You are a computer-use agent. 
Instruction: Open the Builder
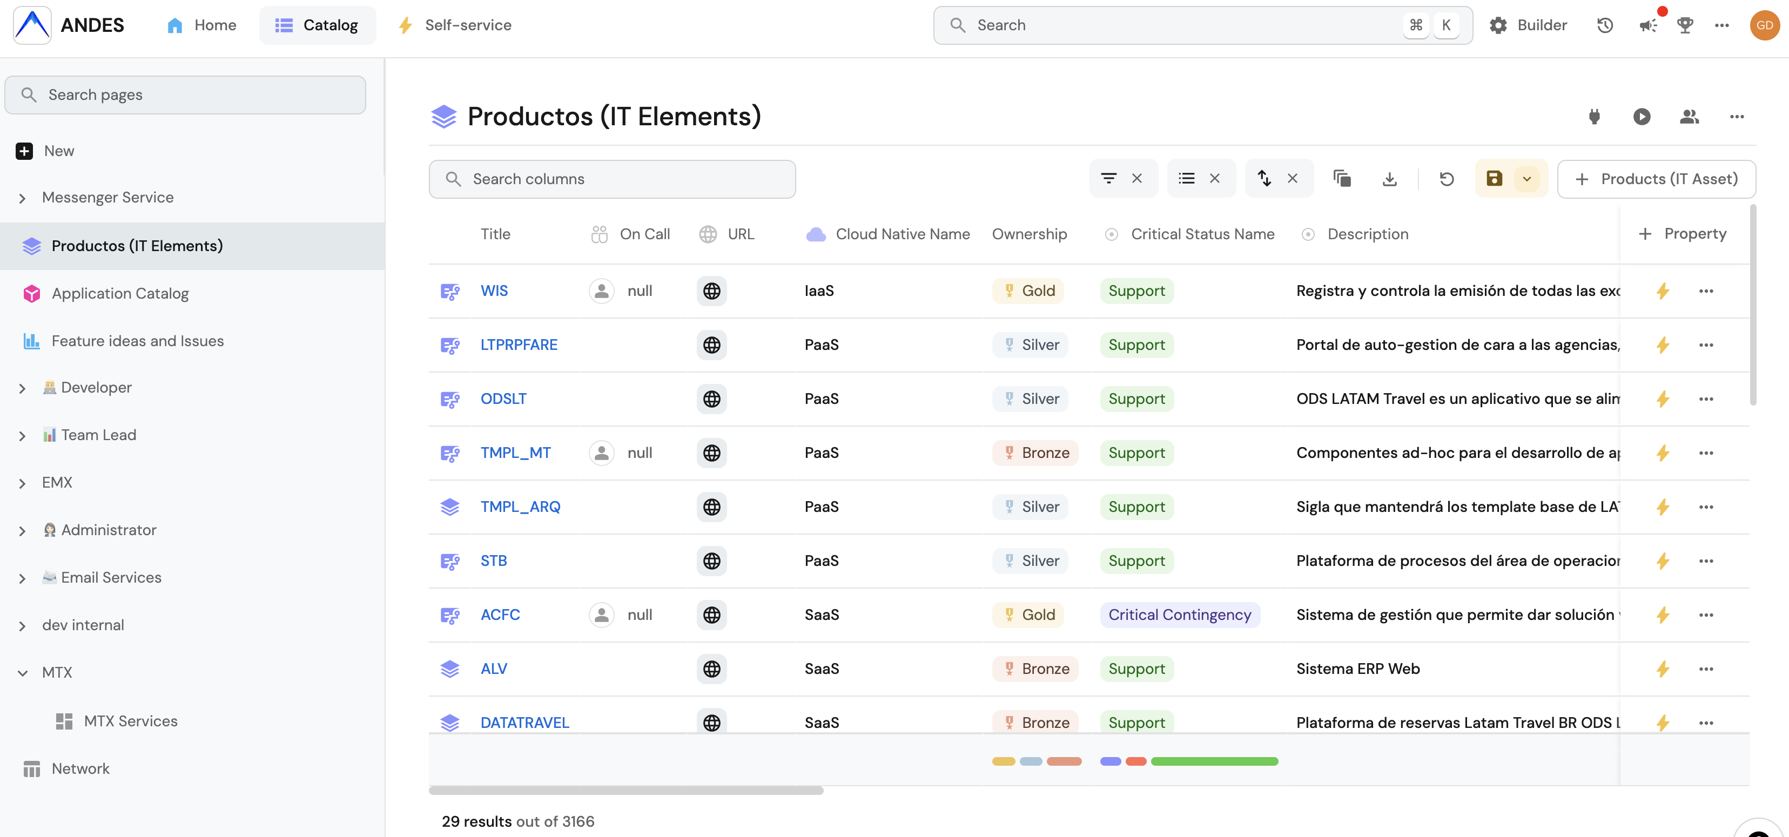1528,26
